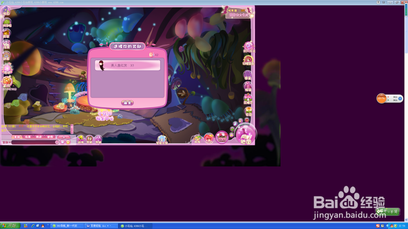Click the chat message input field
The image size is (408, 229).
coord(33,142)
